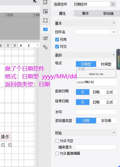Click the conditional attributes sidebar icon
This screenshot has height=167, width=120.
45,38
